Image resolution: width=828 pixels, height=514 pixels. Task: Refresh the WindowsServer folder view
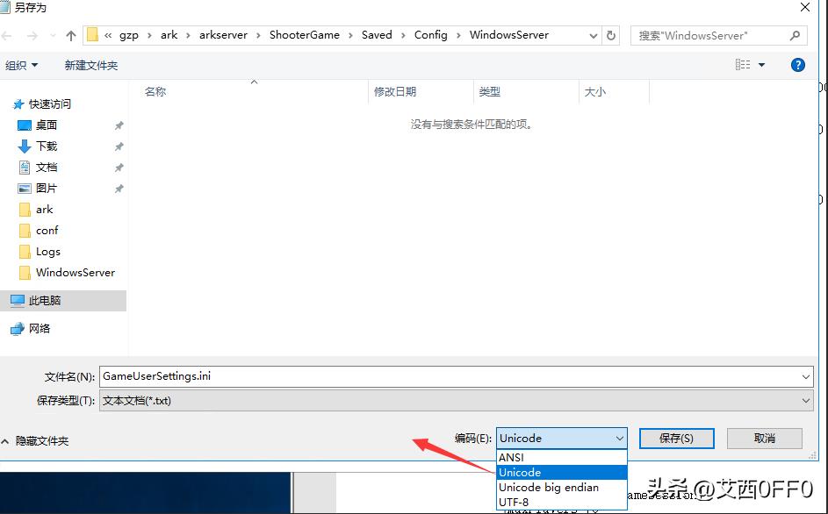(x=611, y=35)
